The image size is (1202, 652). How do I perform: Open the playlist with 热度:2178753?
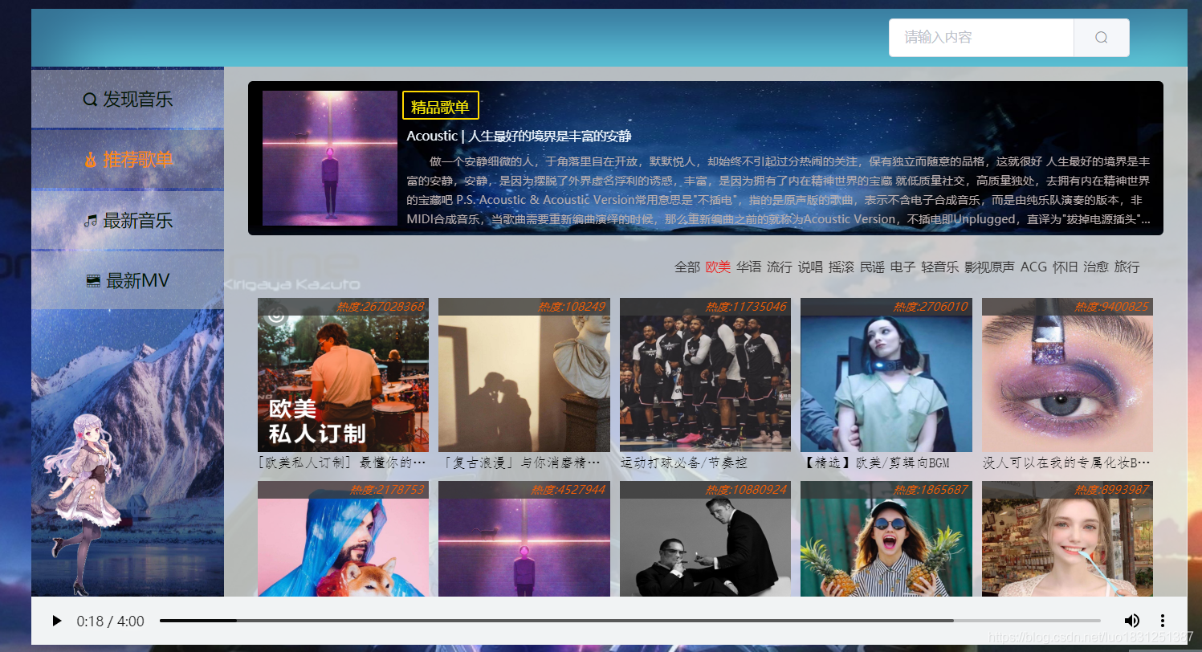pos(343,539)
